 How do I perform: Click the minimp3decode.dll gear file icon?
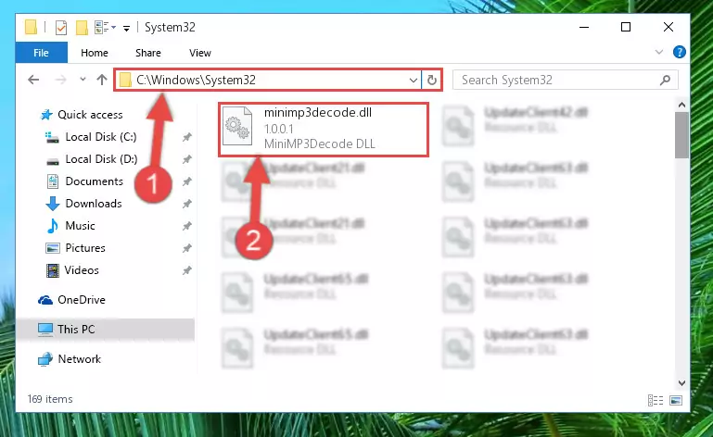(x=237, y=126)
